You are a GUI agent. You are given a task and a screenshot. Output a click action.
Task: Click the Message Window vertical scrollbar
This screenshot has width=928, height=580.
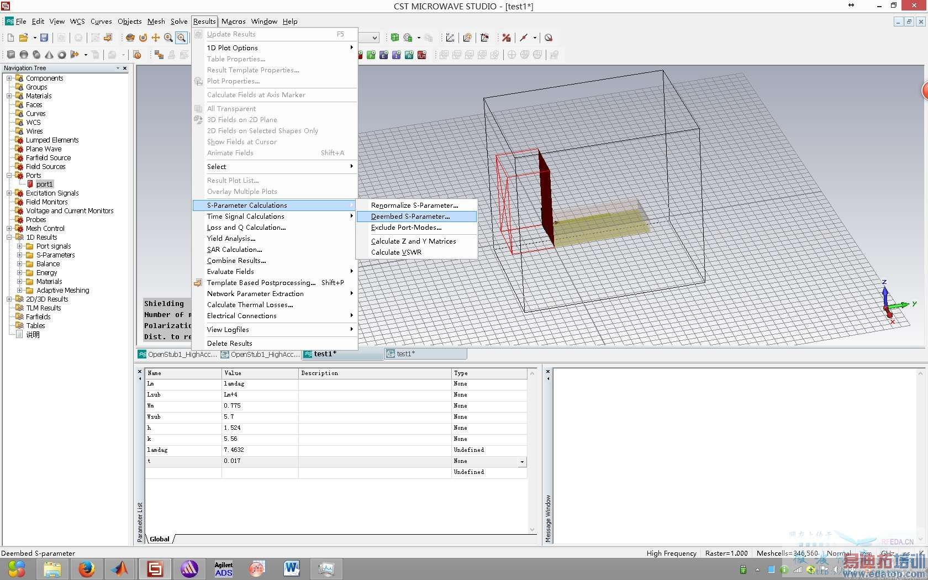[x=920, y=456]
